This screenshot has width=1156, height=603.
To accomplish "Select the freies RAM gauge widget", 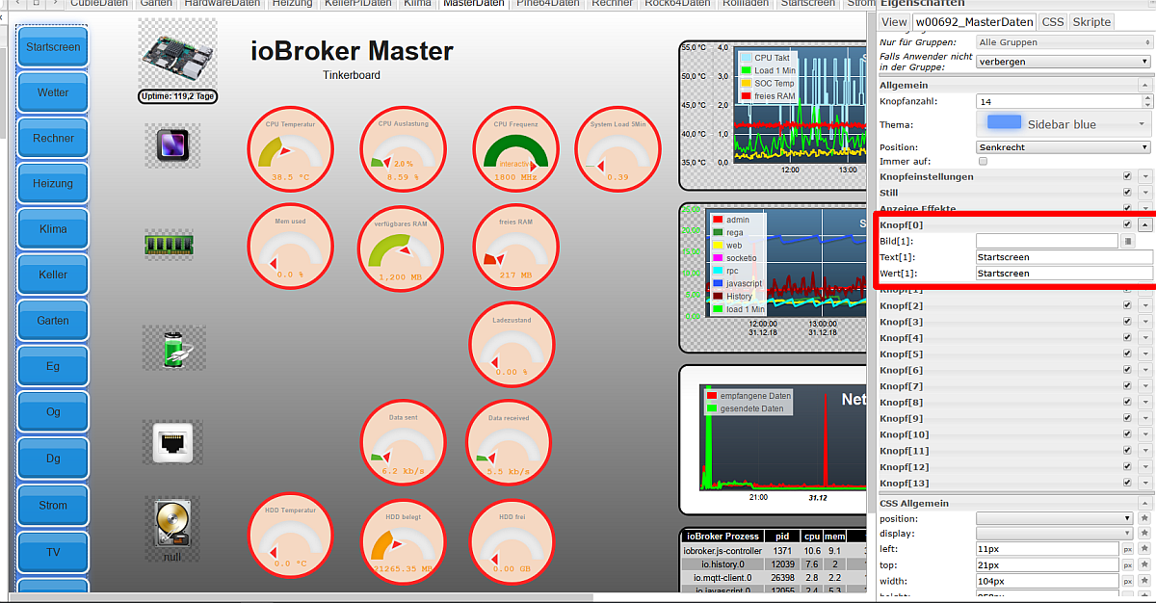I will pyautogui.click(x=515, y=248).
